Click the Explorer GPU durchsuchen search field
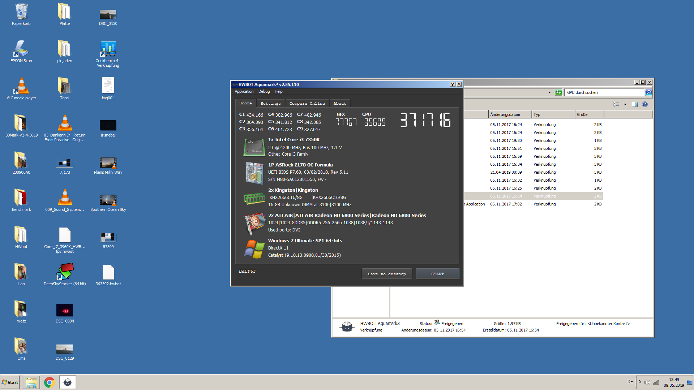Viewport: 694px width, 390px height. coord(604,92)
